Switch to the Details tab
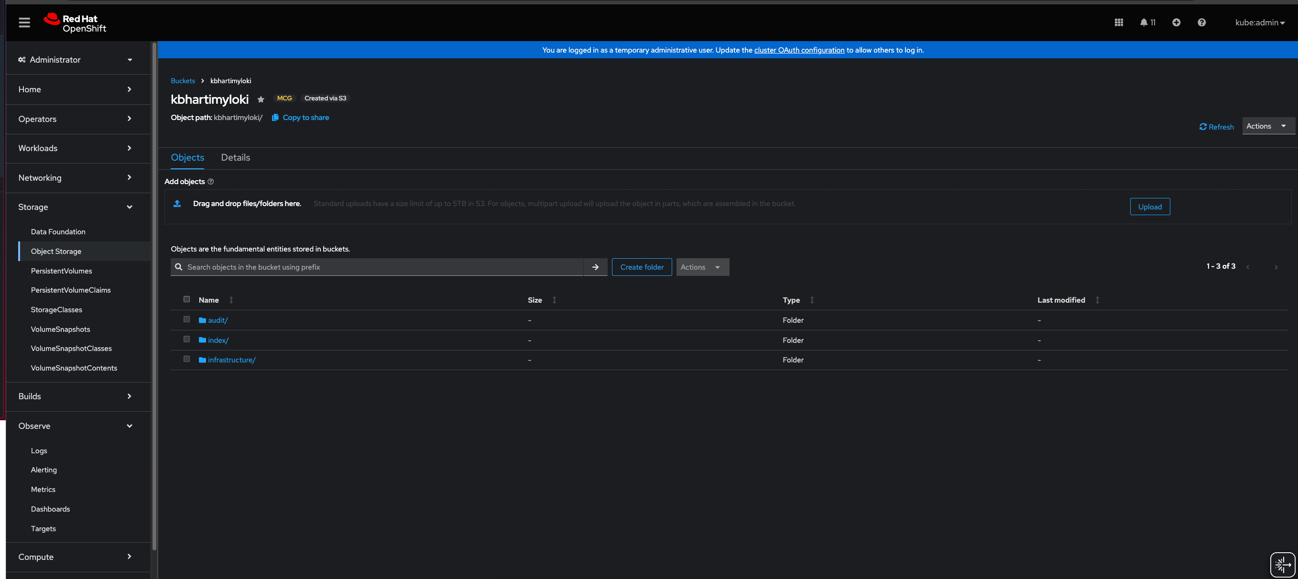The height and width of the screenshot is (579, 1298). pyautogui.click(x=235, y=157)
